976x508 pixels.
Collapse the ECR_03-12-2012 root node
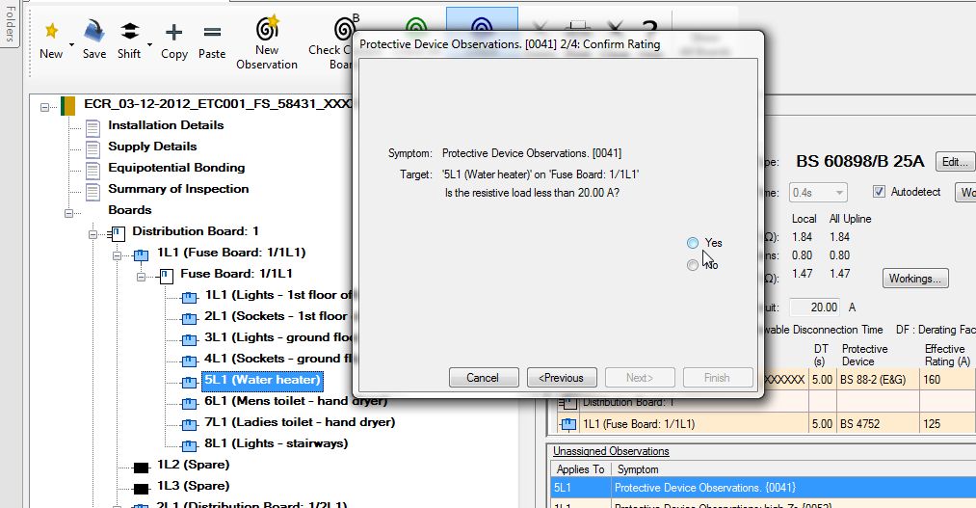(x=45, y=107)
